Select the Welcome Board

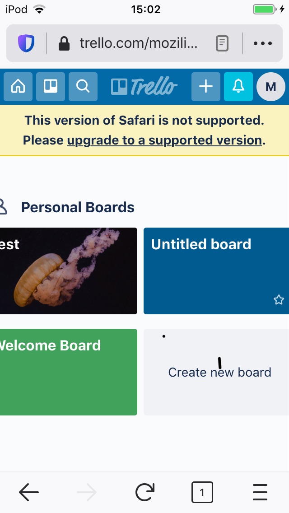click(x=50, y=345)
